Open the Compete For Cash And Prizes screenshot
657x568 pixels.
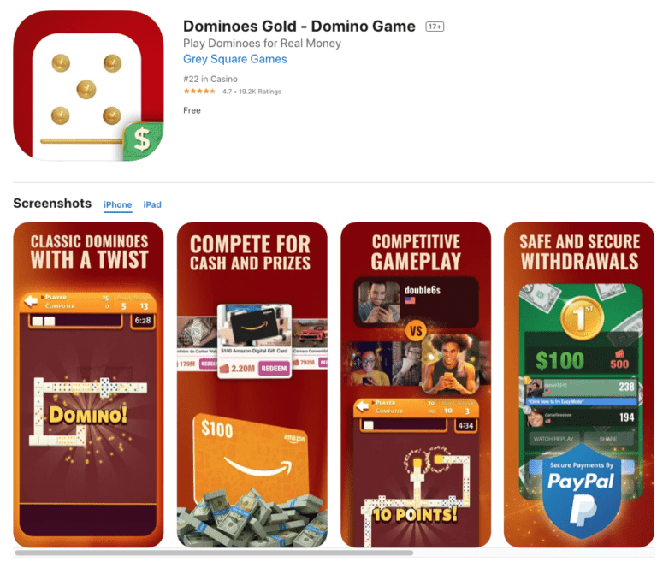(x=252, y=385)
